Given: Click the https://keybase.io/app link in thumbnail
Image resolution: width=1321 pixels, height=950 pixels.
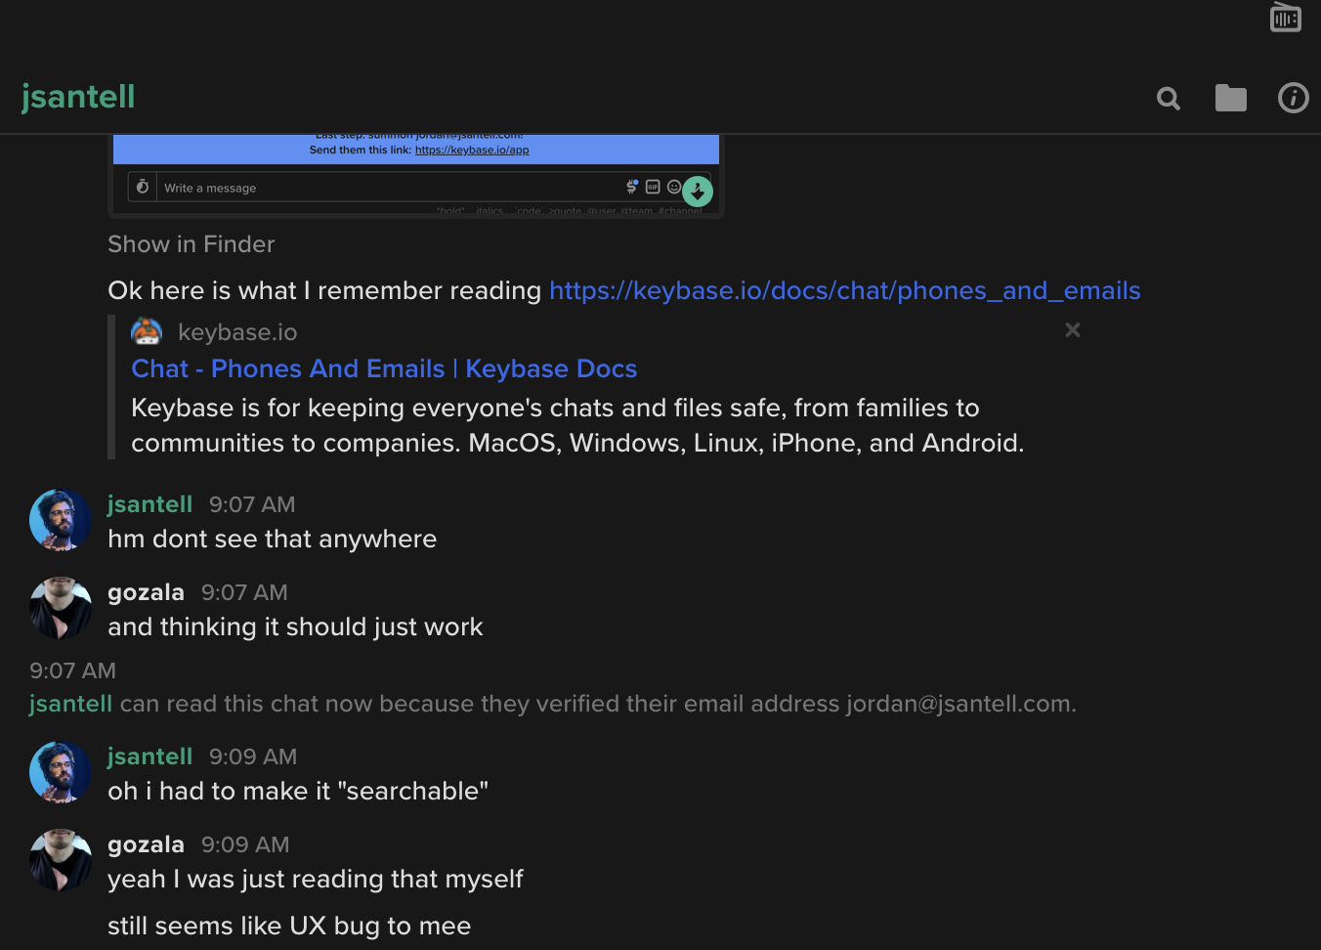Looking at the screenshot, I should [x=472, y=151].
